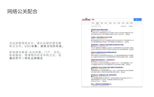Click the blue 百度一下 search button

(138, 19)
